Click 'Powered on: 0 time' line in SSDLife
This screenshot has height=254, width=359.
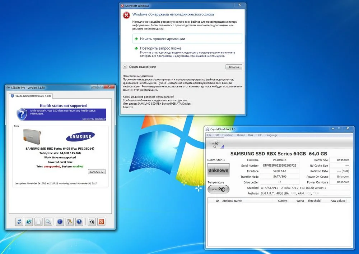pyautogui.click(x=60, y=162)
